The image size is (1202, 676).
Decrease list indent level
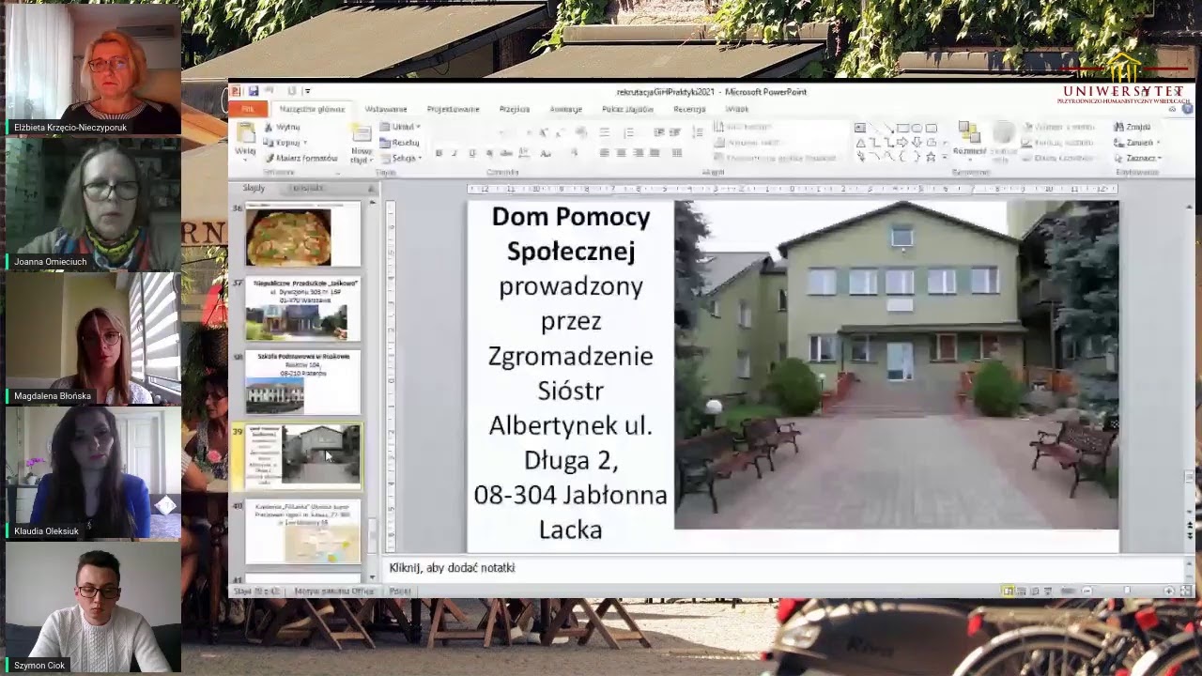coord(659,132)
